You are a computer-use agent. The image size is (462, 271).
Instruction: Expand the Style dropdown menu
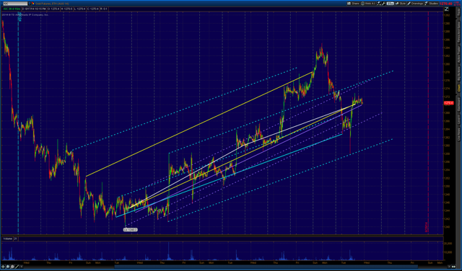pos(401,4)
